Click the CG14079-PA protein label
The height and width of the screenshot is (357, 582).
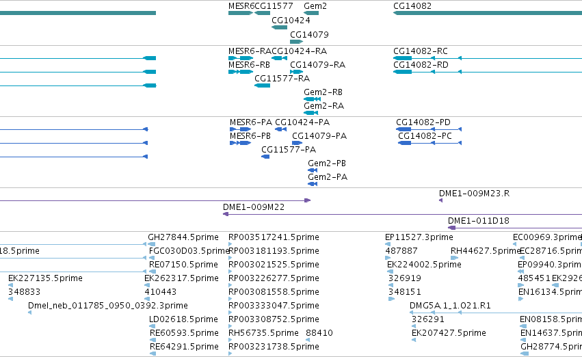pyautogui.click(x=319, y=136)
